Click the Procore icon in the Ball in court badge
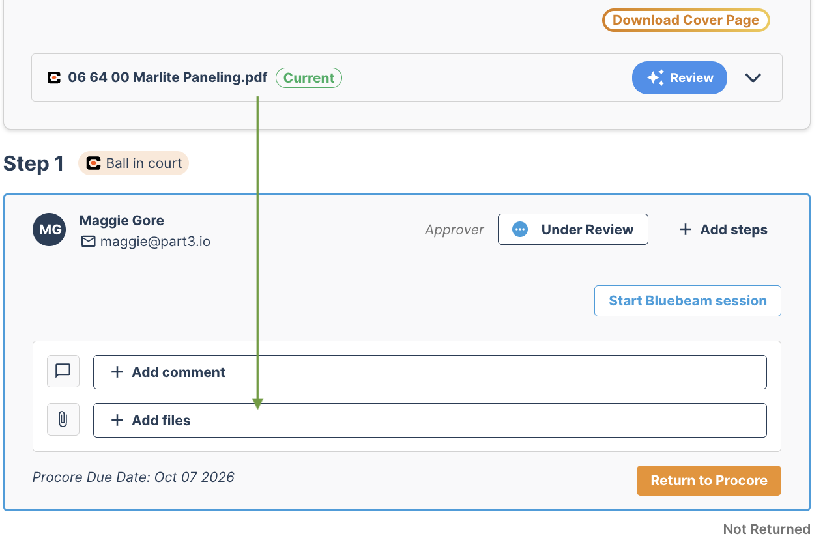Screen dimensions: 825x547 [94, 163]
